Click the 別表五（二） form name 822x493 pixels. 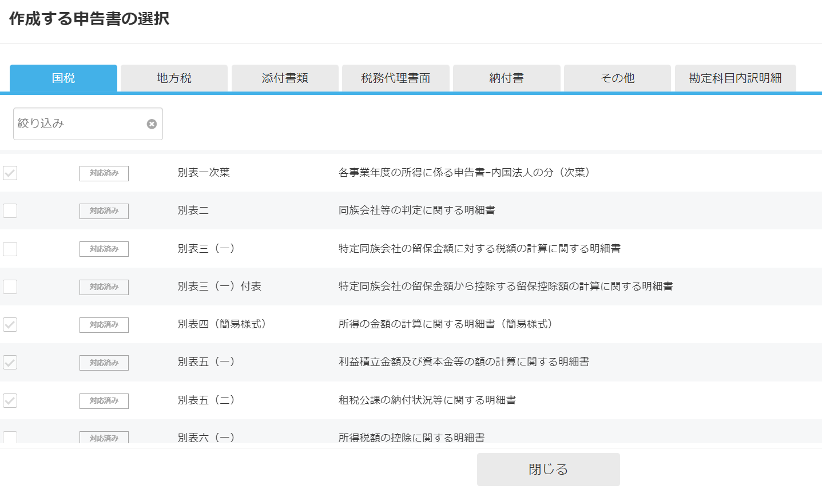(x=207, y=400)
